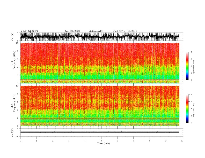This screenshot has height=158, width=205.
Task: Click the ch.1 PSD color bar
Action: (187, 66)
